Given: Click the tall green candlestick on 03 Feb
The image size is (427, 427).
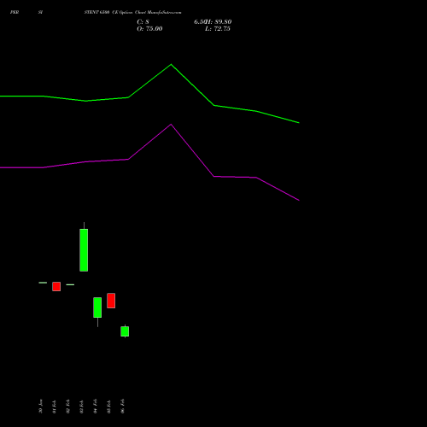Looking at the screenshot, I should [x=84, y=250].
